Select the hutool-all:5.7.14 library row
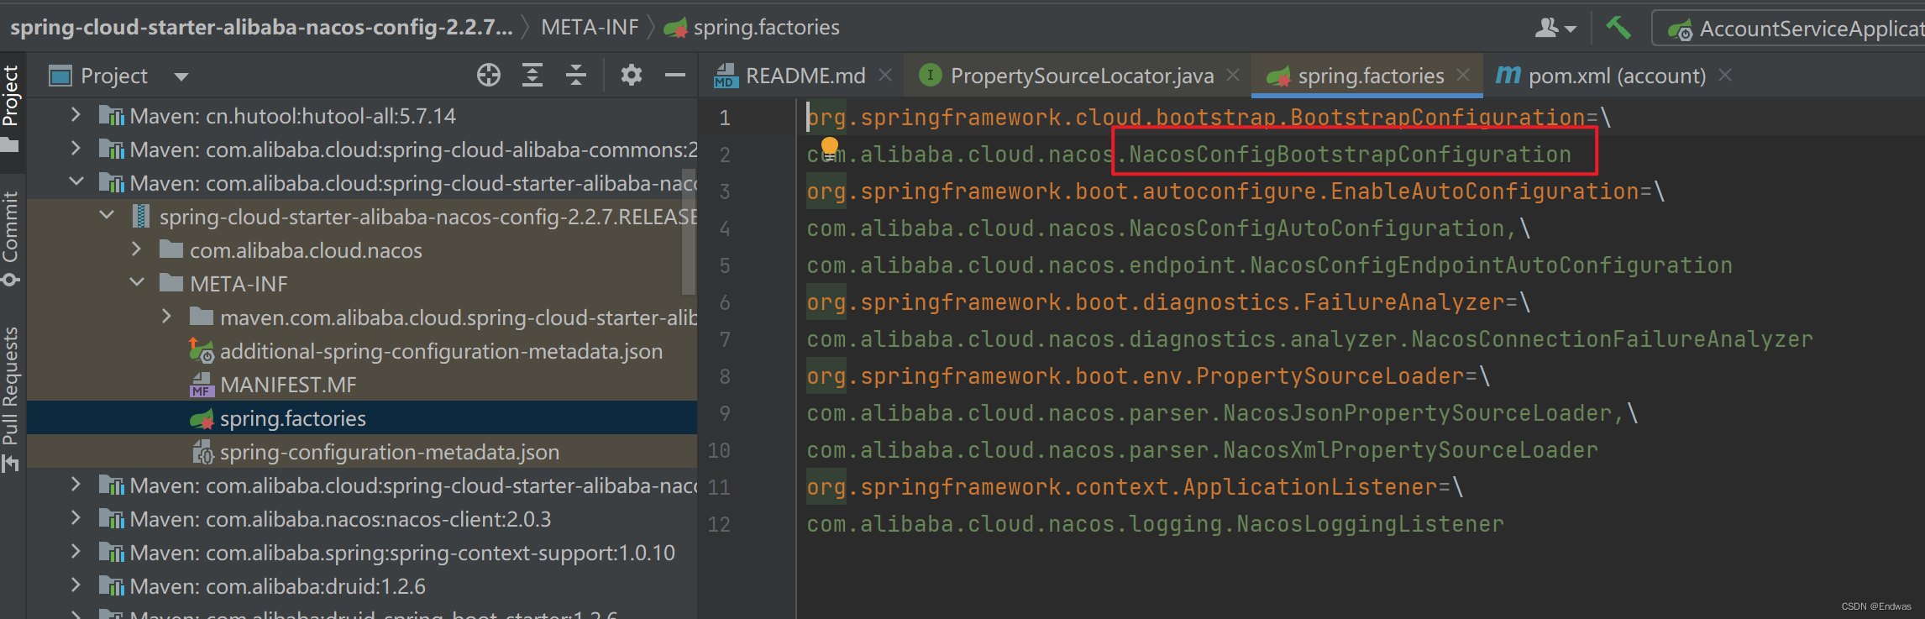This screenshot has width=1925, height=619. 362,116
